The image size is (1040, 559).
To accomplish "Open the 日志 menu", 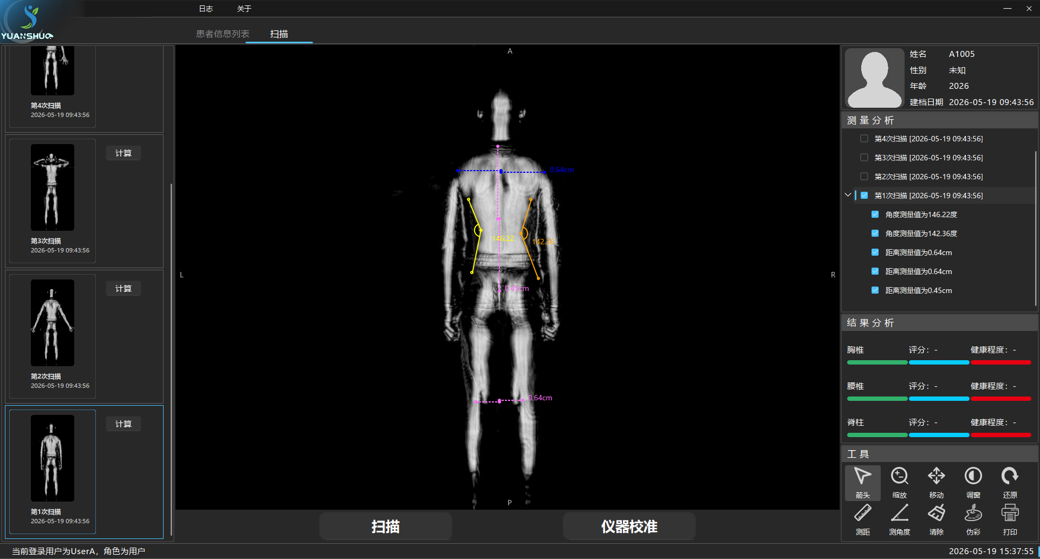I will click(206, 9).
